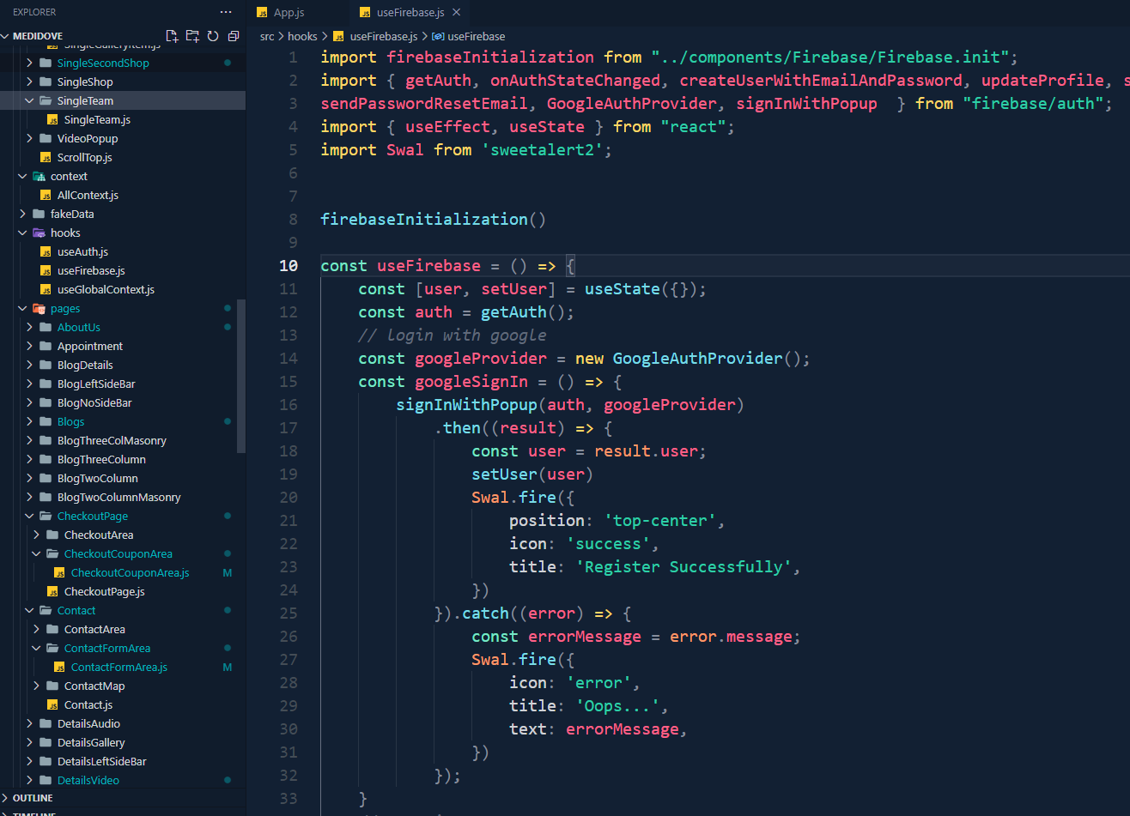Viewport: 1130px width, 816px height.
Task: Open CheckoutPage.js file
Action: [x=105, y=592]
